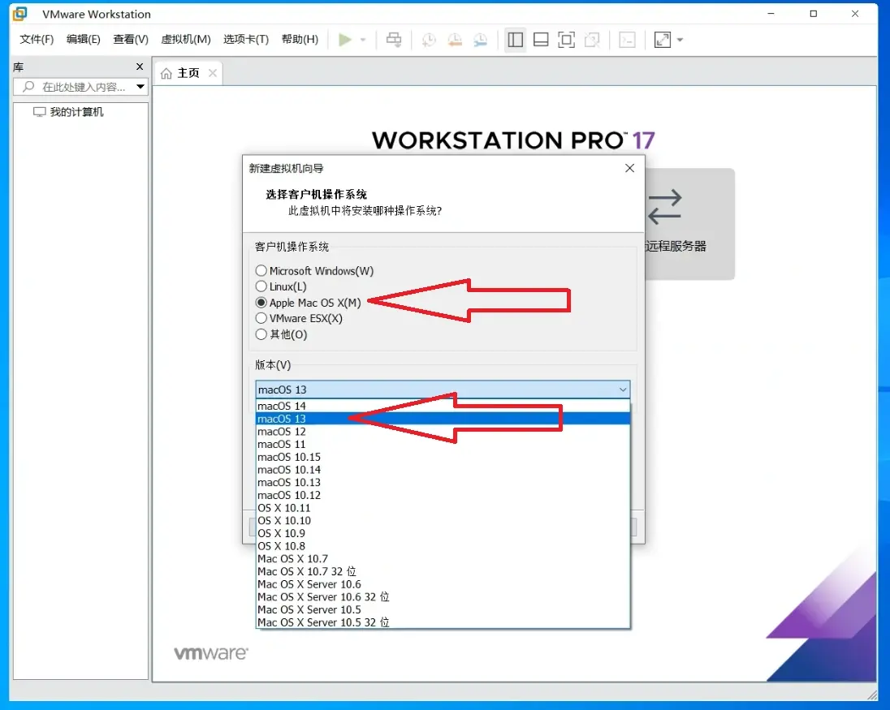The height and width of the screenshot is (710, 890).
Task: Switch to the 主页 home tab
Action: click(188, 73)
